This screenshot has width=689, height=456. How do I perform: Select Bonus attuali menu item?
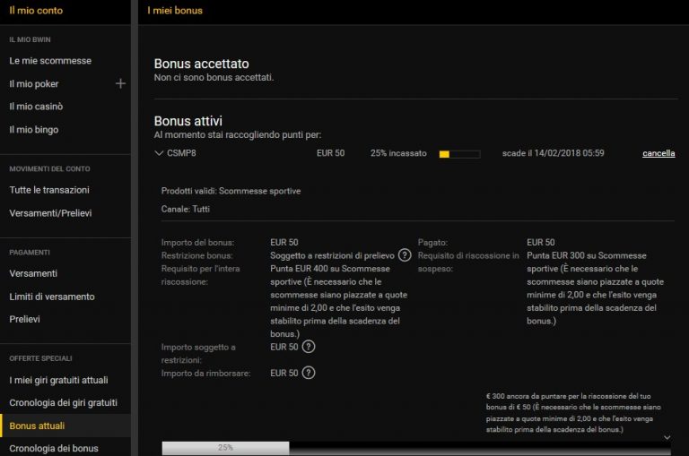37,426
